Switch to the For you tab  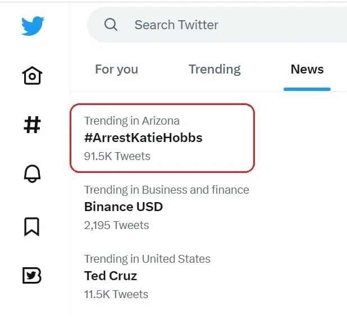pos(117,69)
